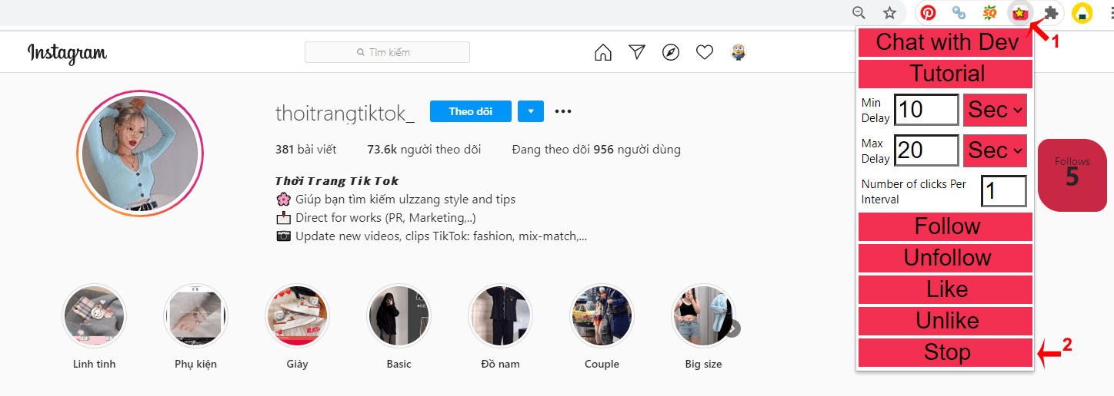Click the Instagram logo

67,53
